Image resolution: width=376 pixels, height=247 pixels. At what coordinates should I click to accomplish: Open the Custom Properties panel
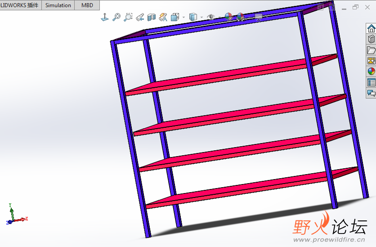(371, 82)
